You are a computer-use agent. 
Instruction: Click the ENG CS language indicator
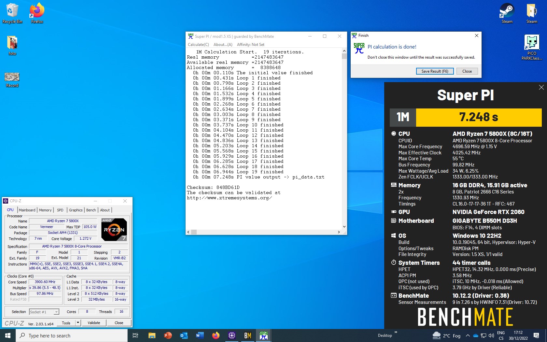click(x=501, y=335)
